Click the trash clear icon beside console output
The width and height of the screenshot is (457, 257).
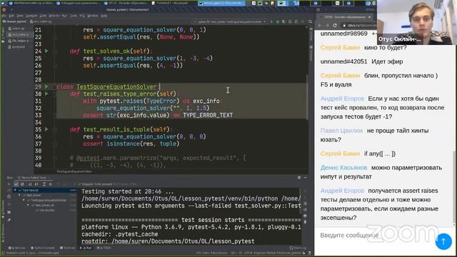(x=305, y=222)
